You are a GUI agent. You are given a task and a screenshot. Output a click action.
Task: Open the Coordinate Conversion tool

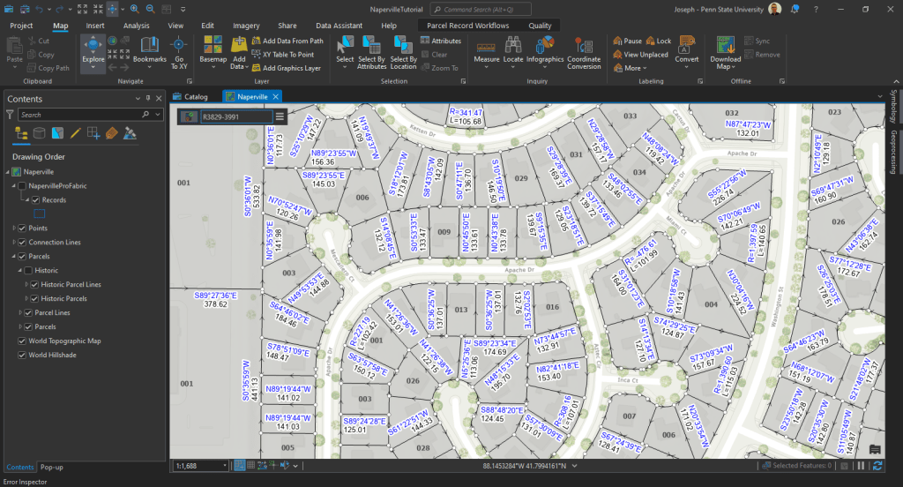(584, 47)
